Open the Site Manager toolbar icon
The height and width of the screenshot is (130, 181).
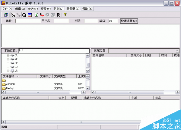coord(6,15)
